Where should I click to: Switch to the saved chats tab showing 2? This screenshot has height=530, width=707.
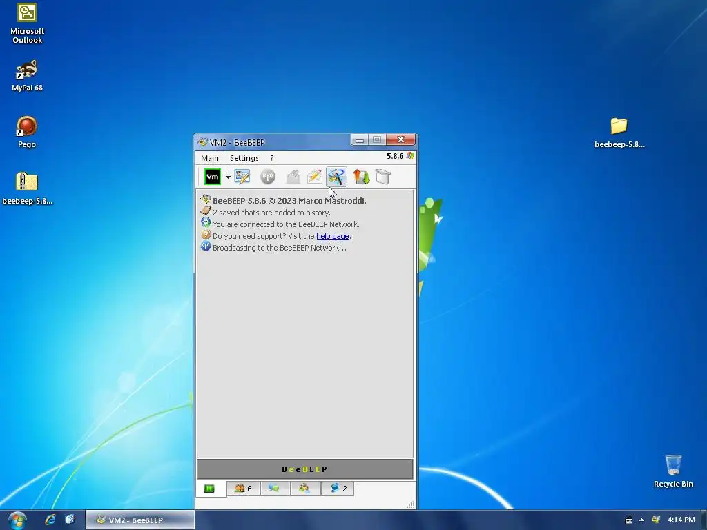[338, 489]
